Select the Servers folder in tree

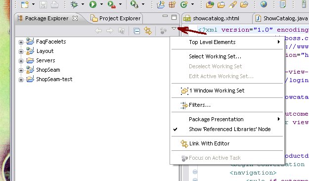click(45, 60)
